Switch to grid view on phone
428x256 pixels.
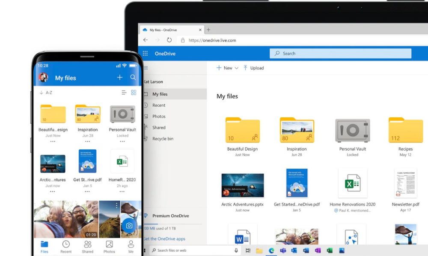134,93
